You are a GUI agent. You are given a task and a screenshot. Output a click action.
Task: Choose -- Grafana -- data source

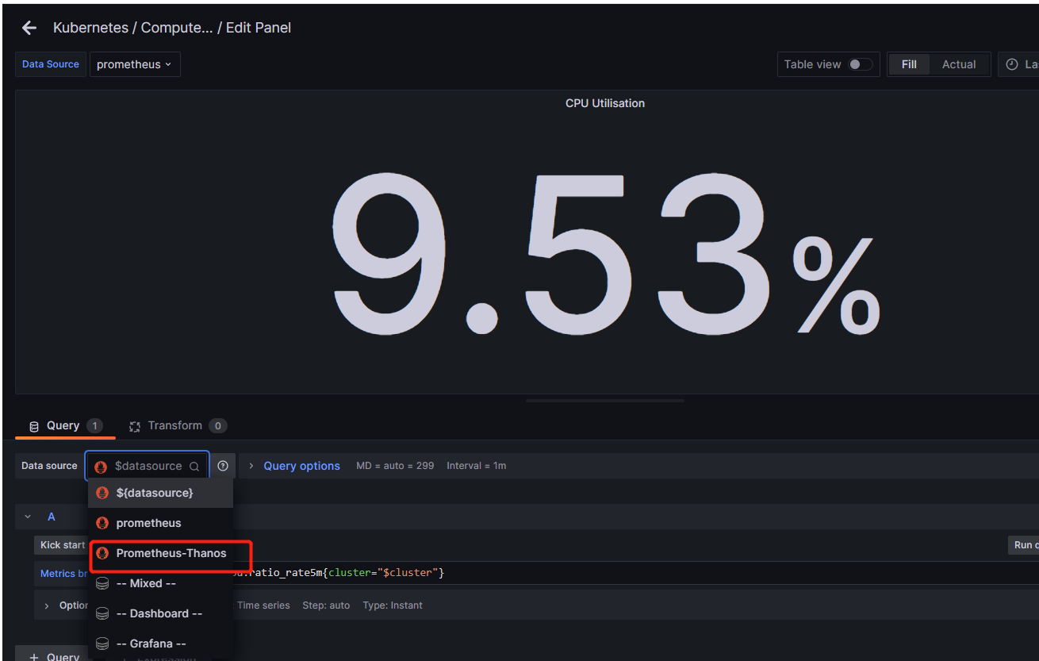click(160, 644)
